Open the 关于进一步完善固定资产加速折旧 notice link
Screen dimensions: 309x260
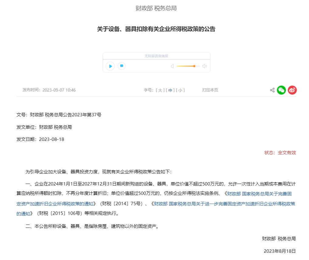click(224, 204)
